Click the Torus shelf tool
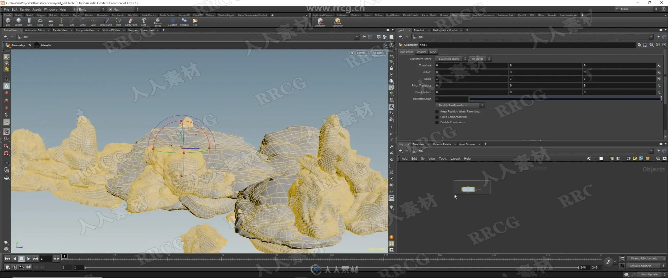This screenshot has height=278, width=668. pyautogui.click(x=40, y=22)
